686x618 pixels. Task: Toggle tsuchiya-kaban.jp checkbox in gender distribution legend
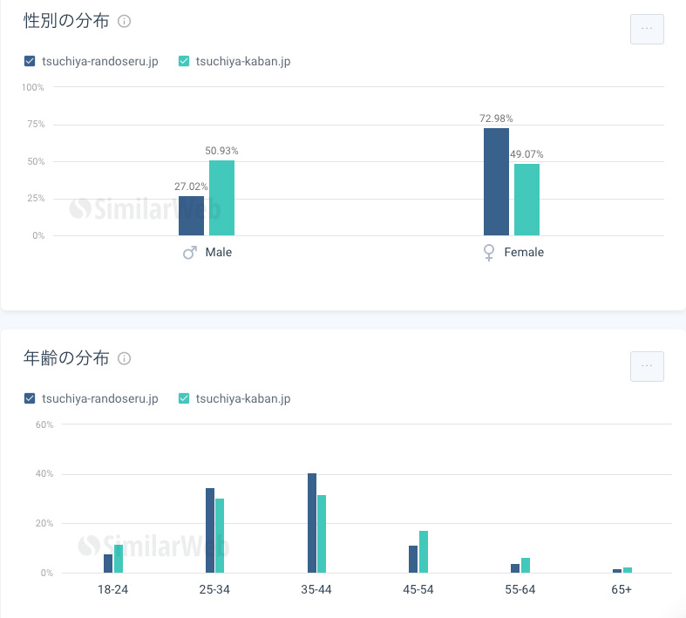pos(184,61)
